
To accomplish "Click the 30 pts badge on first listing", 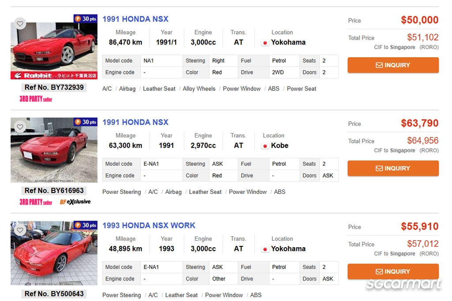I will pyautogui.click(x=86, y=19).
